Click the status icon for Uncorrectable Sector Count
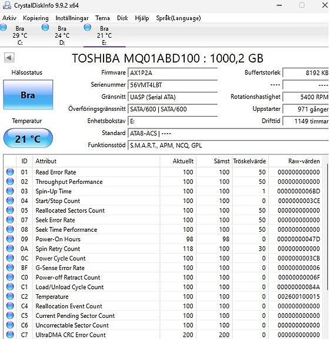The width and height of the screenshot is (330, 339). 10,325
